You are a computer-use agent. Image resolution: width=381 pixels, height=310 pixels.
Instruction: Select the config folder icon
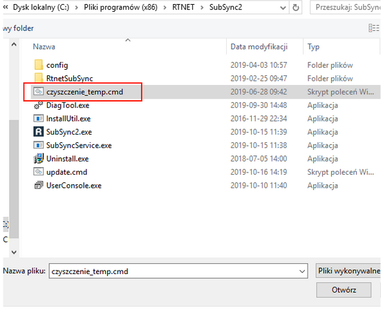coord(39,65)
